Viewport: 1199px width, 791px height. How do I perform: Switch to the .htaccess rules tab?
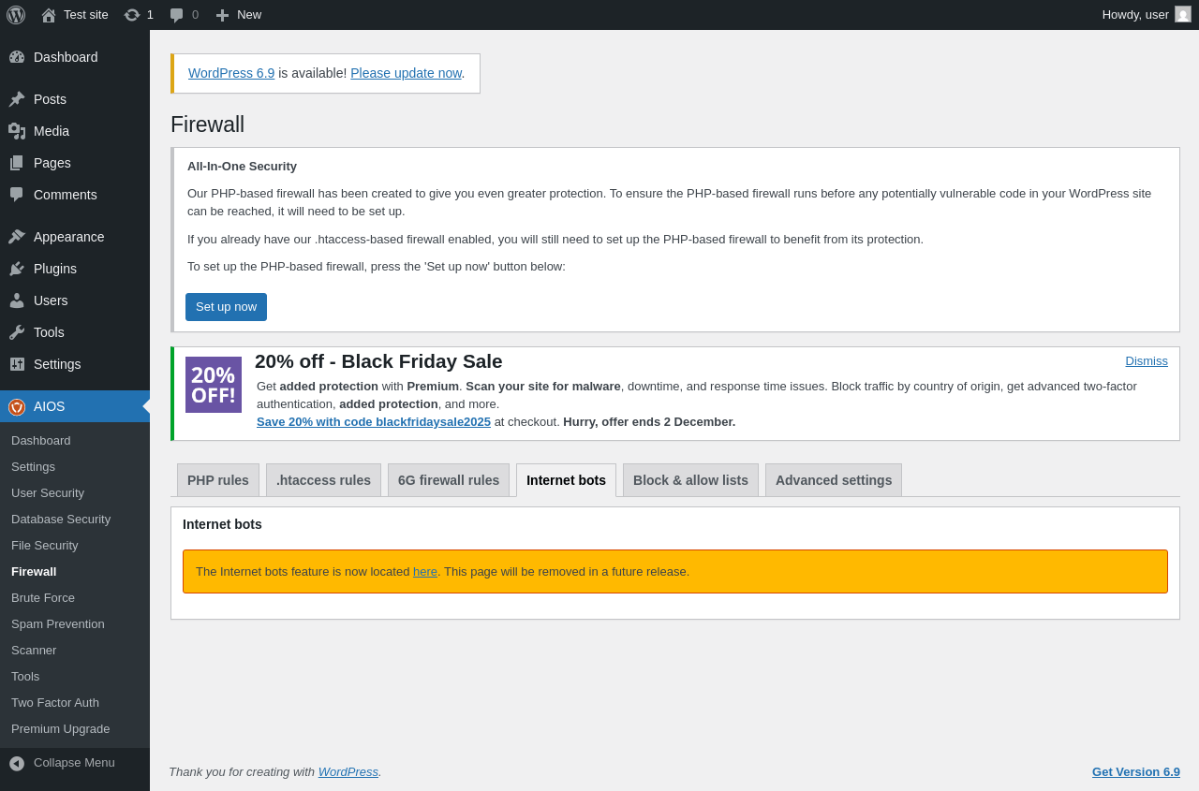323,480
